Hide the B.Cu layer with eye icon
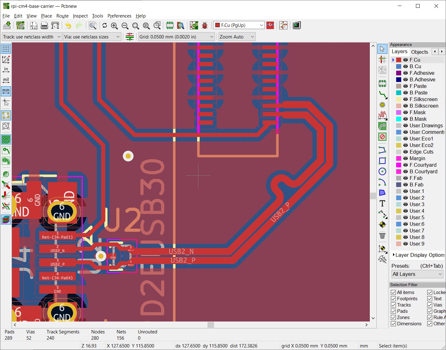 tap(406, 66)
